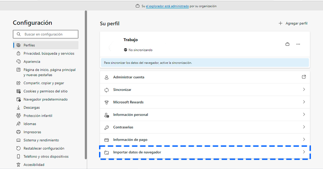
Task: Select Navegador predeterminado in sidebar
Action: [46, 99]
